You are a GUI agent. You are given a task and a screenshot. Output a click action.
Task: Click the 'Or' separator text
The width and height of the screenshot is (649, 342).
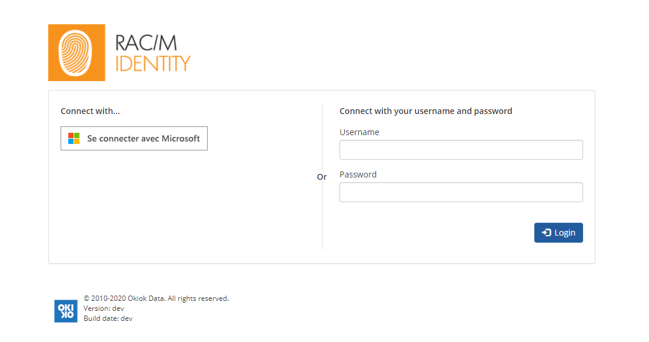pyautogui.click(x=322, y=176)
